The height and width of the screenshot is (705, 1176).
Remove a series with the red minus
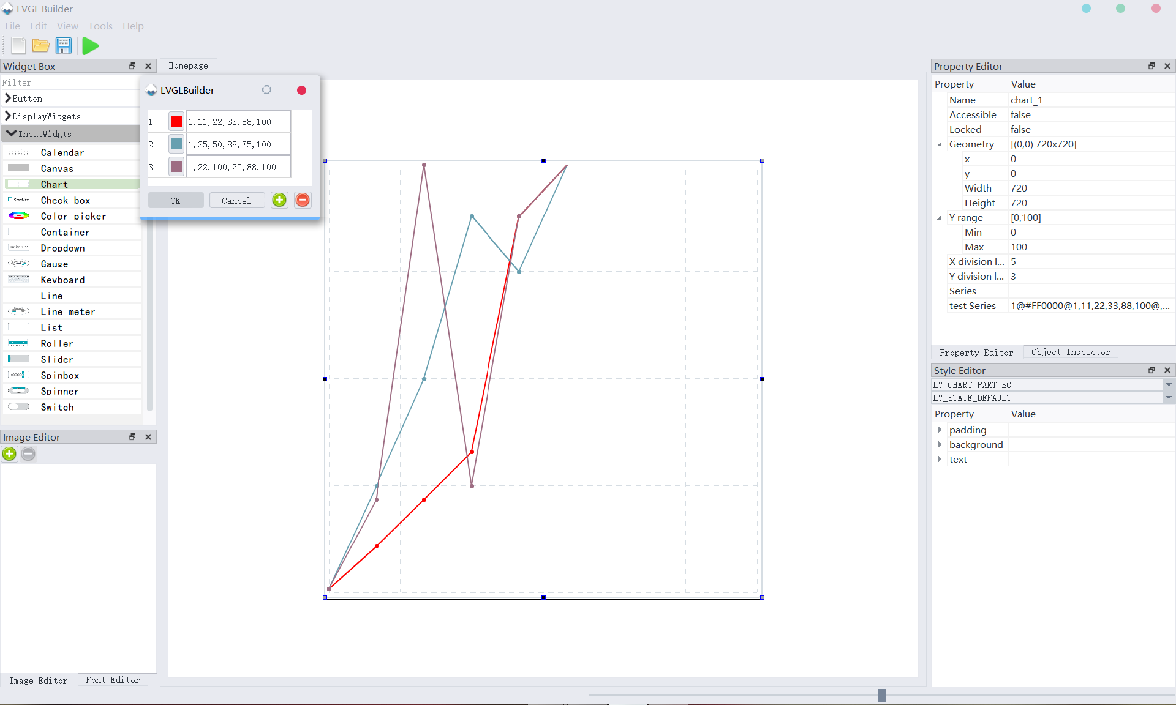pyautogui.click(x=302, y=200)
